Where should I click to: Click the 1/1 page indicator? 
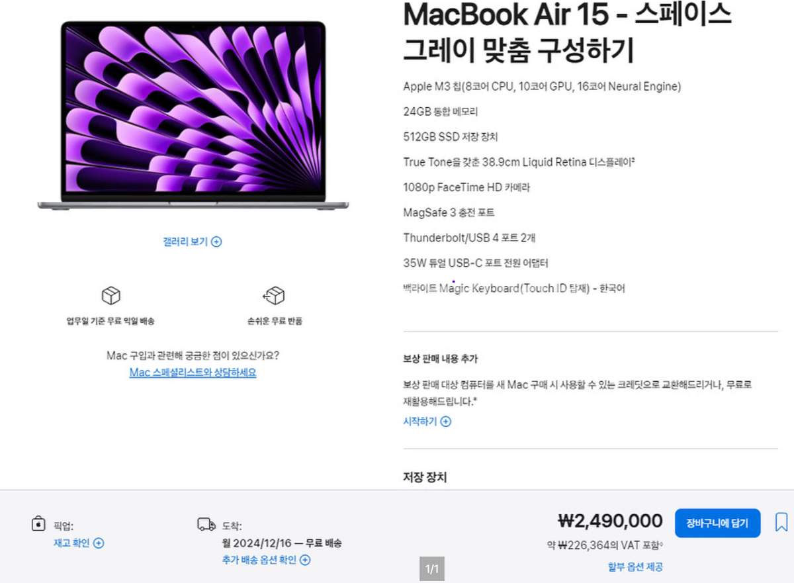click(x=432, y=569)
